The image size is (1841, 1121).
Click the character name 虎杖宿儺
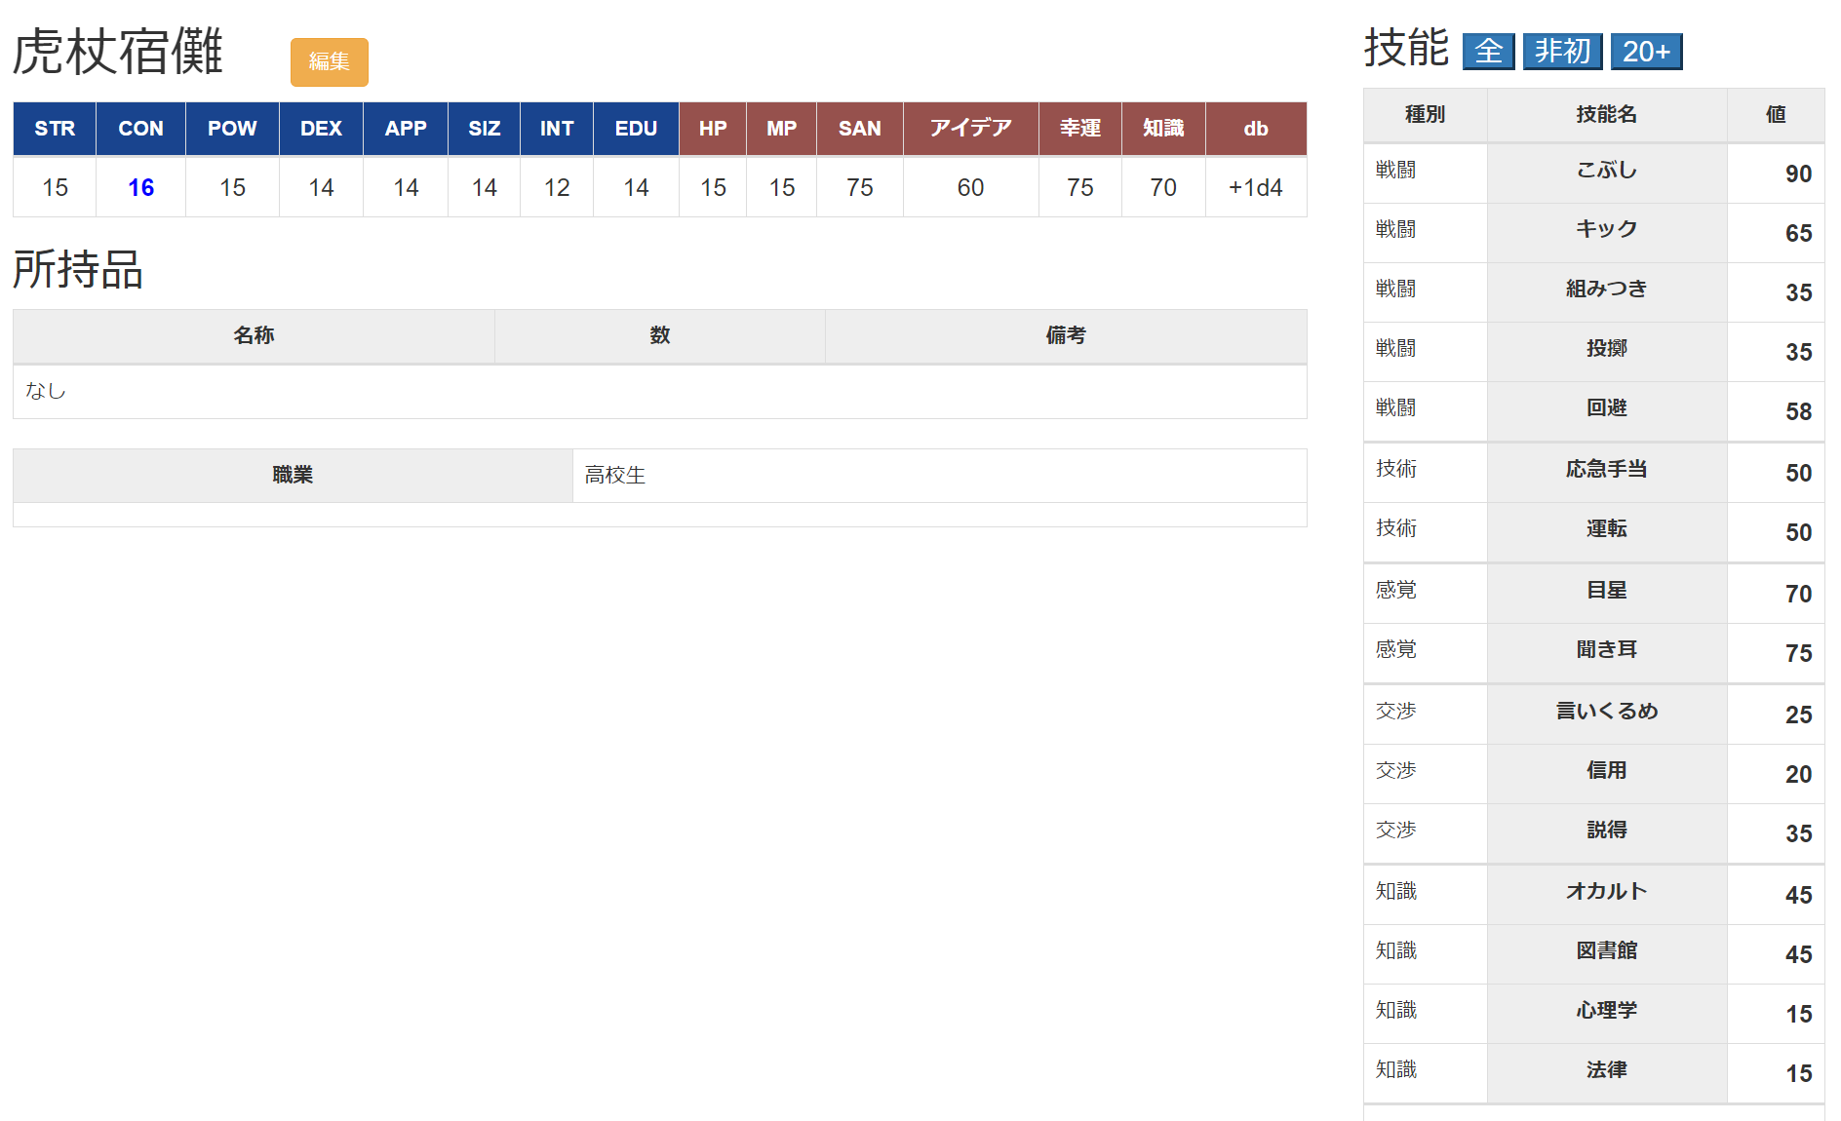(x=118, y=52)
